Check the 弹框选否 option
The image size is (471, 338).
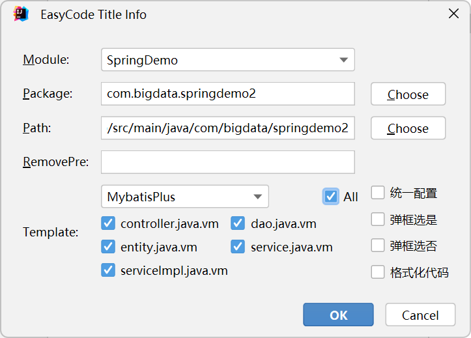coord(378,246)
